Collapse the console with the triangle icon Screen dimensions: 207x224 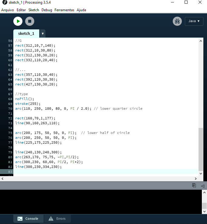pyautogui.click(x=202, y=186)
